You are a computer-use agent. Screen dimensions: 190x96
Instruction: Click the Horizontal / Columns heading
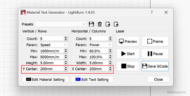click(89, 31)
